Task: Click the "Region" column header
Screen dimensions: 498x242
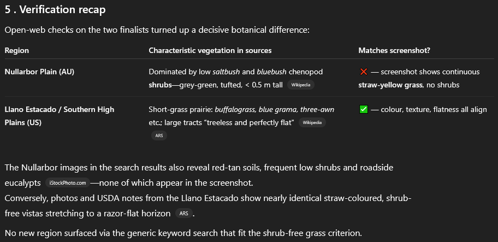Action: pos(17,50)
